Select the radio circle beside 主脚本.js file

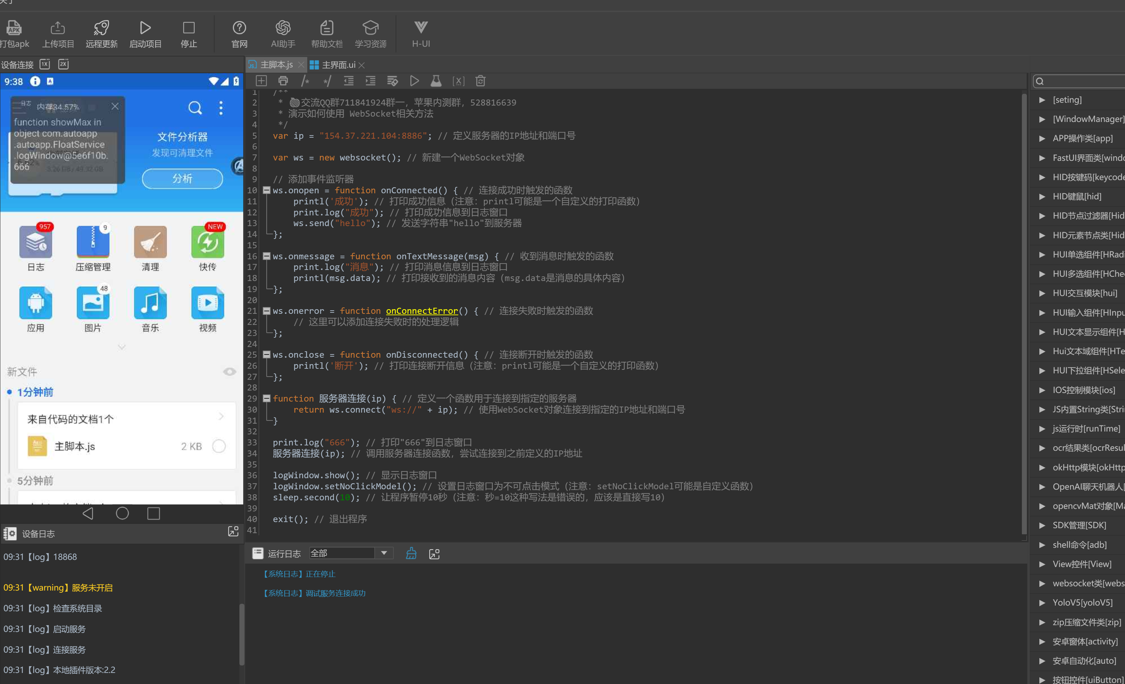point(219,446)
